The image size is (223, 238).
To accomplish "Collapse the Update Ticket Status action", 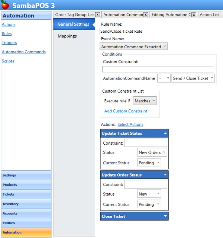I will point(165,133).
